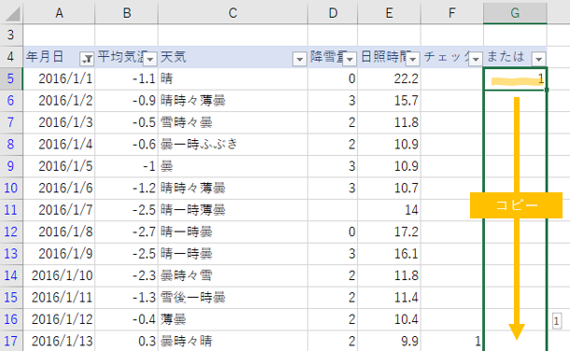Viewport: 570px width, 351px height.
Task: Select temperature cell 0.3
Action: [126, 341]
